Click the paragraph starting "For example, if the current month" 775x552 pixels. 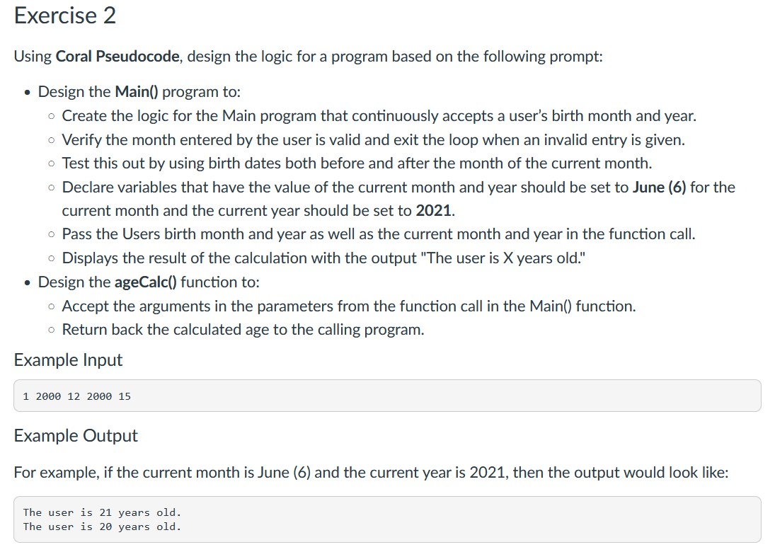tap(371, 473)
